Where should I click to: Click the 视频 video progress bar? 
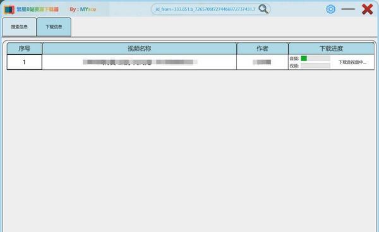click(x=315, y=66)
